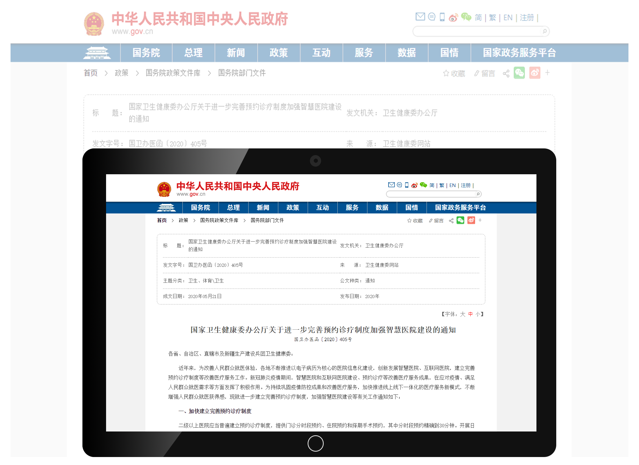Open the 新闻 navigation menu
This screenshot has width=639, height=465.
click(263, 208)
